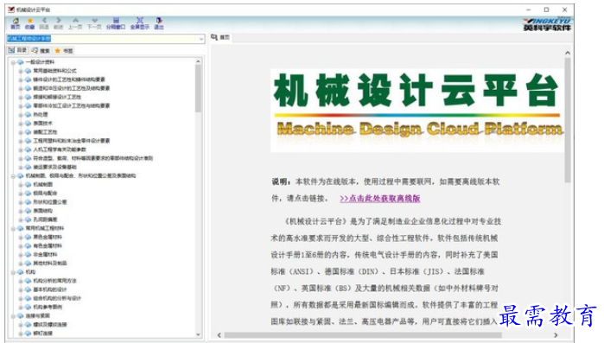The width and height of the screenshot is (604, 343).
Task: Select tree item 人机工程学有关功能参数
Action: pyautogui.click(x=60, y=149)
